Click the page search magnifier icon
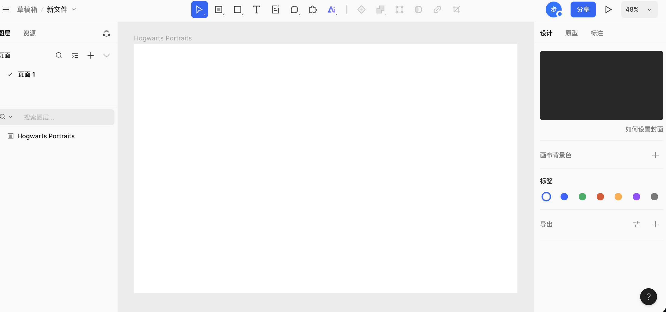This screenshot has height=312, width=666. point(59,55)
